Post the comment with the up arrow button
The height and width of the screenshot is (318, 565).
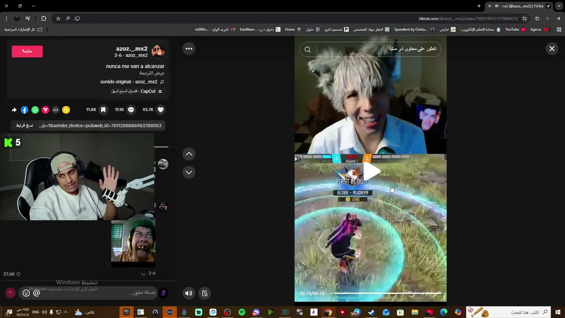coord(10,293)
